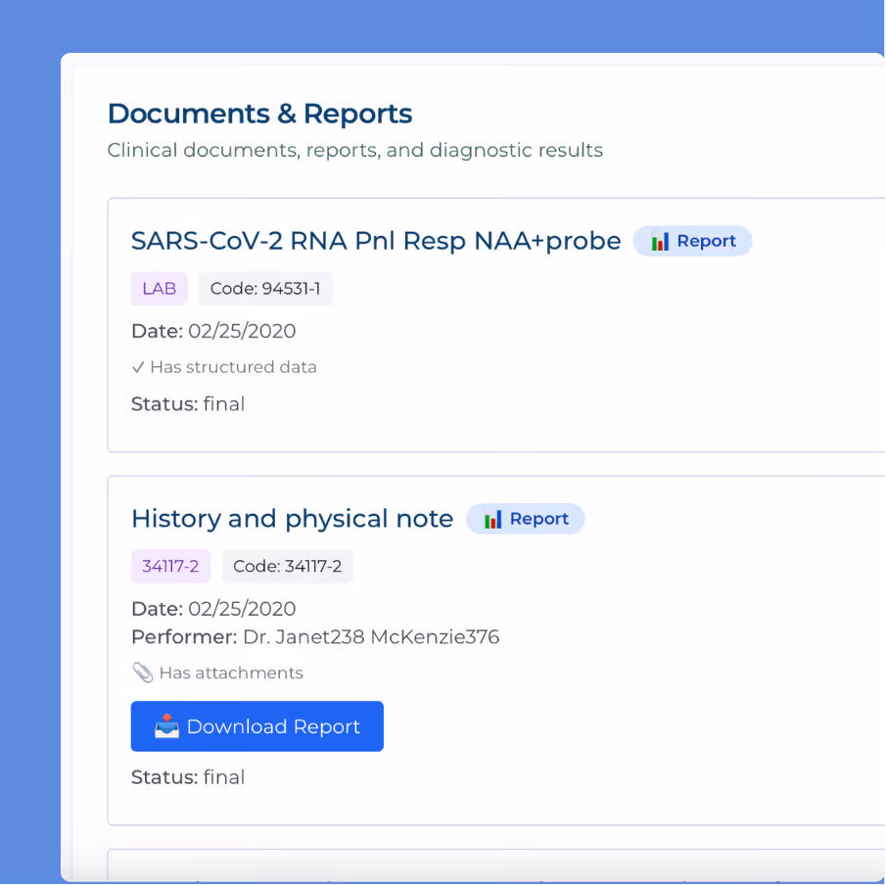Open the History and physical note title
This screenshot has height=885, width=886.
click(x=292, y=519)
